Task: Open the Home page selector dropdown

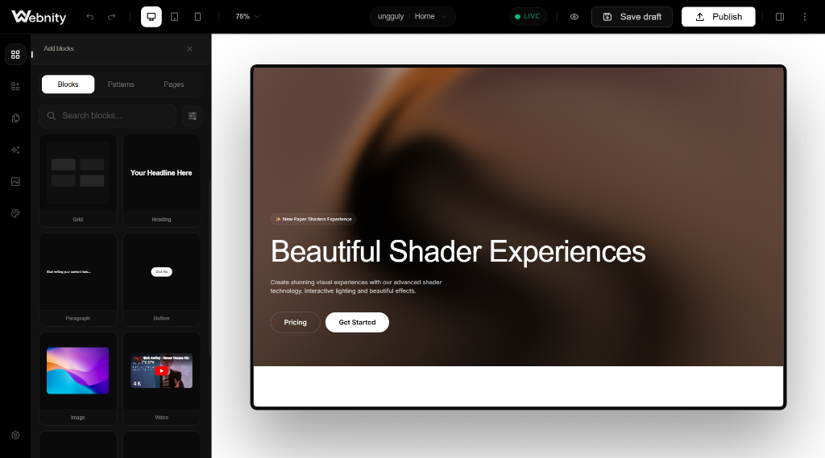Action: coord(430,17)
